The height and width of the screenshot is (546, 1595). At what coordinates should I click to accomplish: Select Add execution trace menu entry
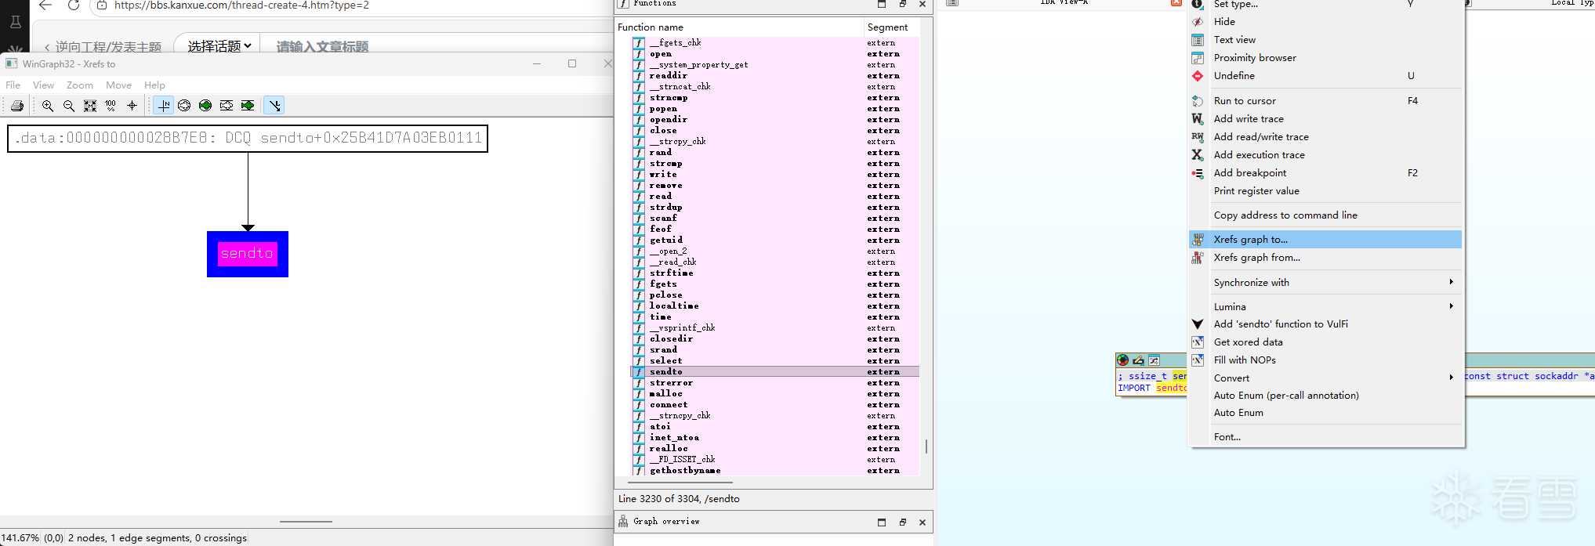1326,155
